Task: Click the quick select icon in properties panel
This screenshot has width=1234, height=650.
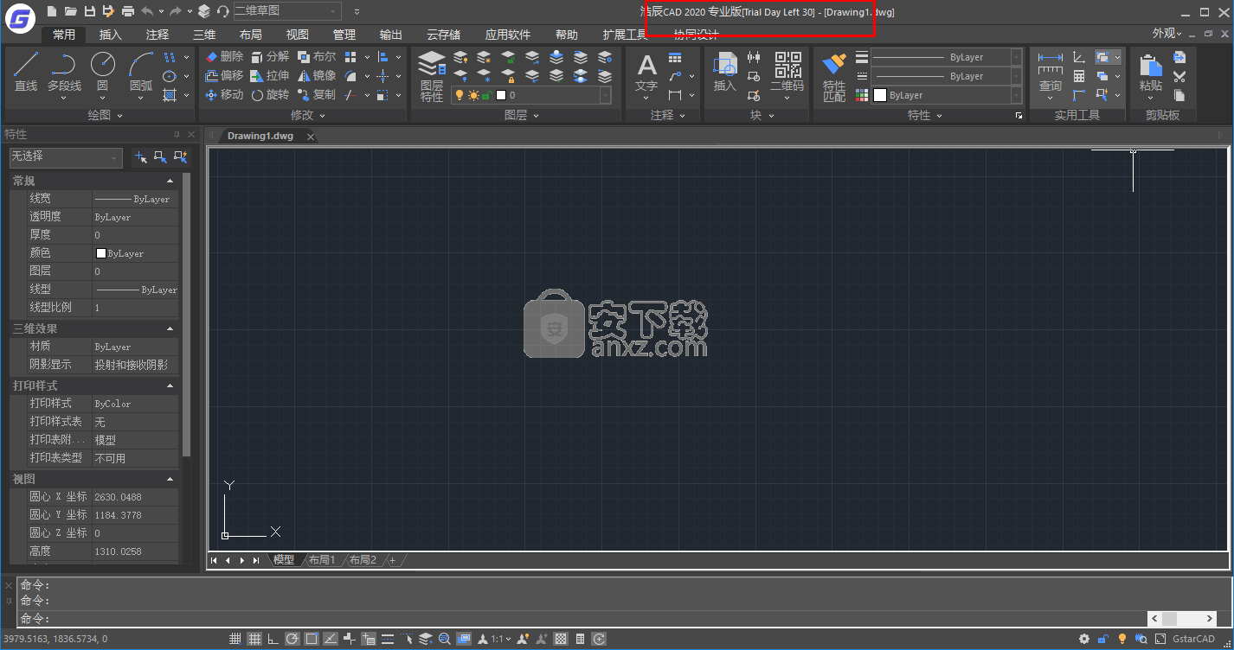Action: [181, 156]
